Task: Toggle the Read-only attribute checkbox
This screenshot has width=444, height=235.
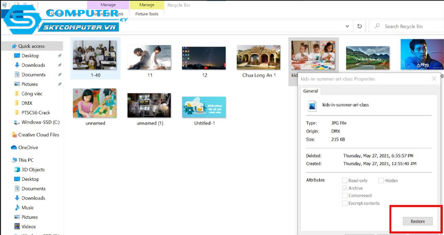Action: (x=345, y=181)
